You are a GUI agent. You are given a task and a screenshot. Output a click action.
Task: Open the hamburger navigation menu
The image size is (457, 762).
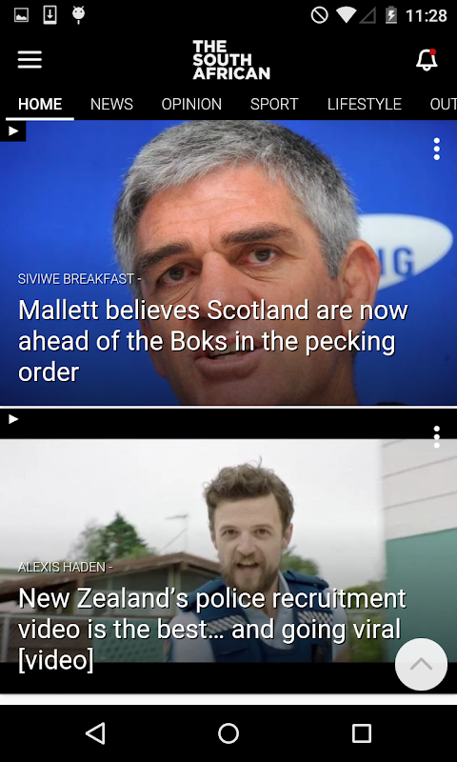[30, 60]
